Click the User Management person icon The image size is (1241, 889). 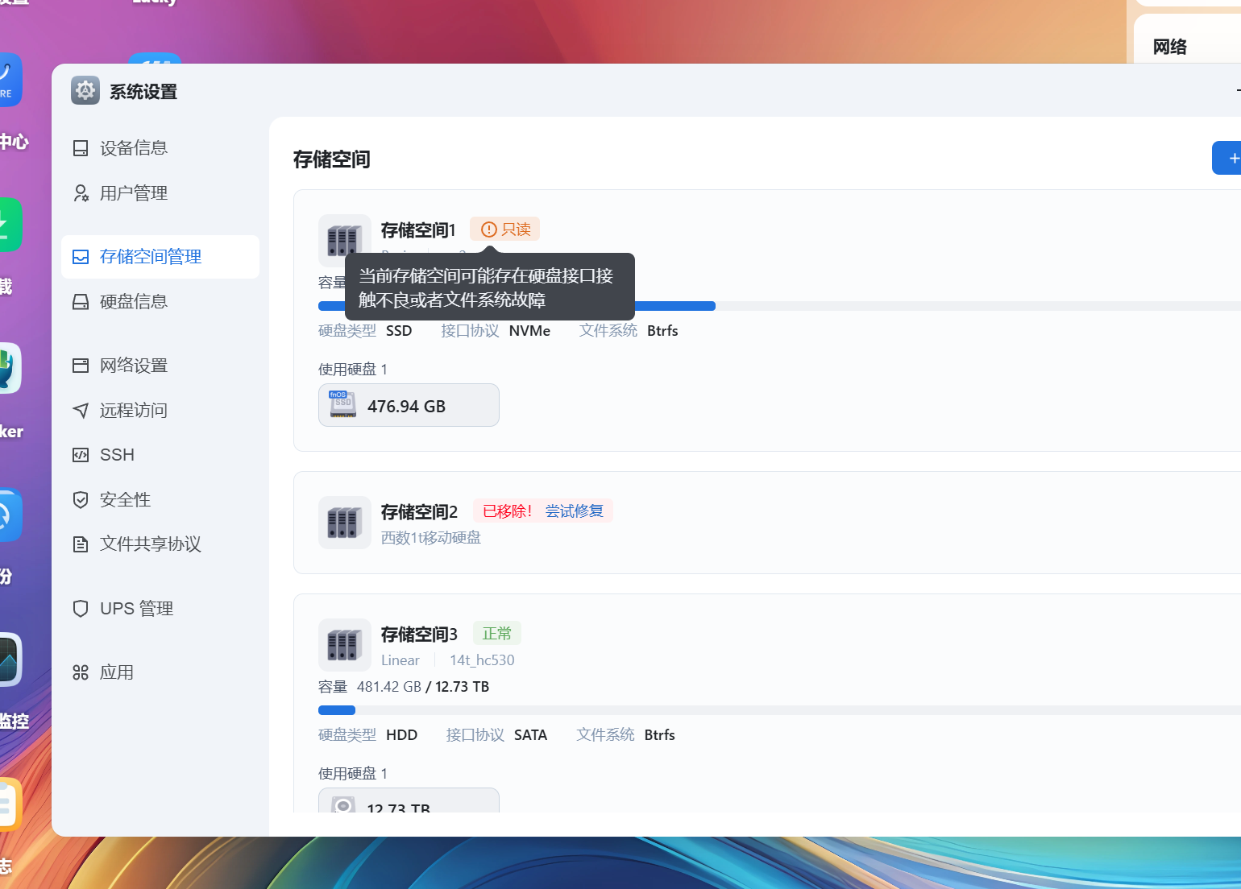click(x=81, y=193)
